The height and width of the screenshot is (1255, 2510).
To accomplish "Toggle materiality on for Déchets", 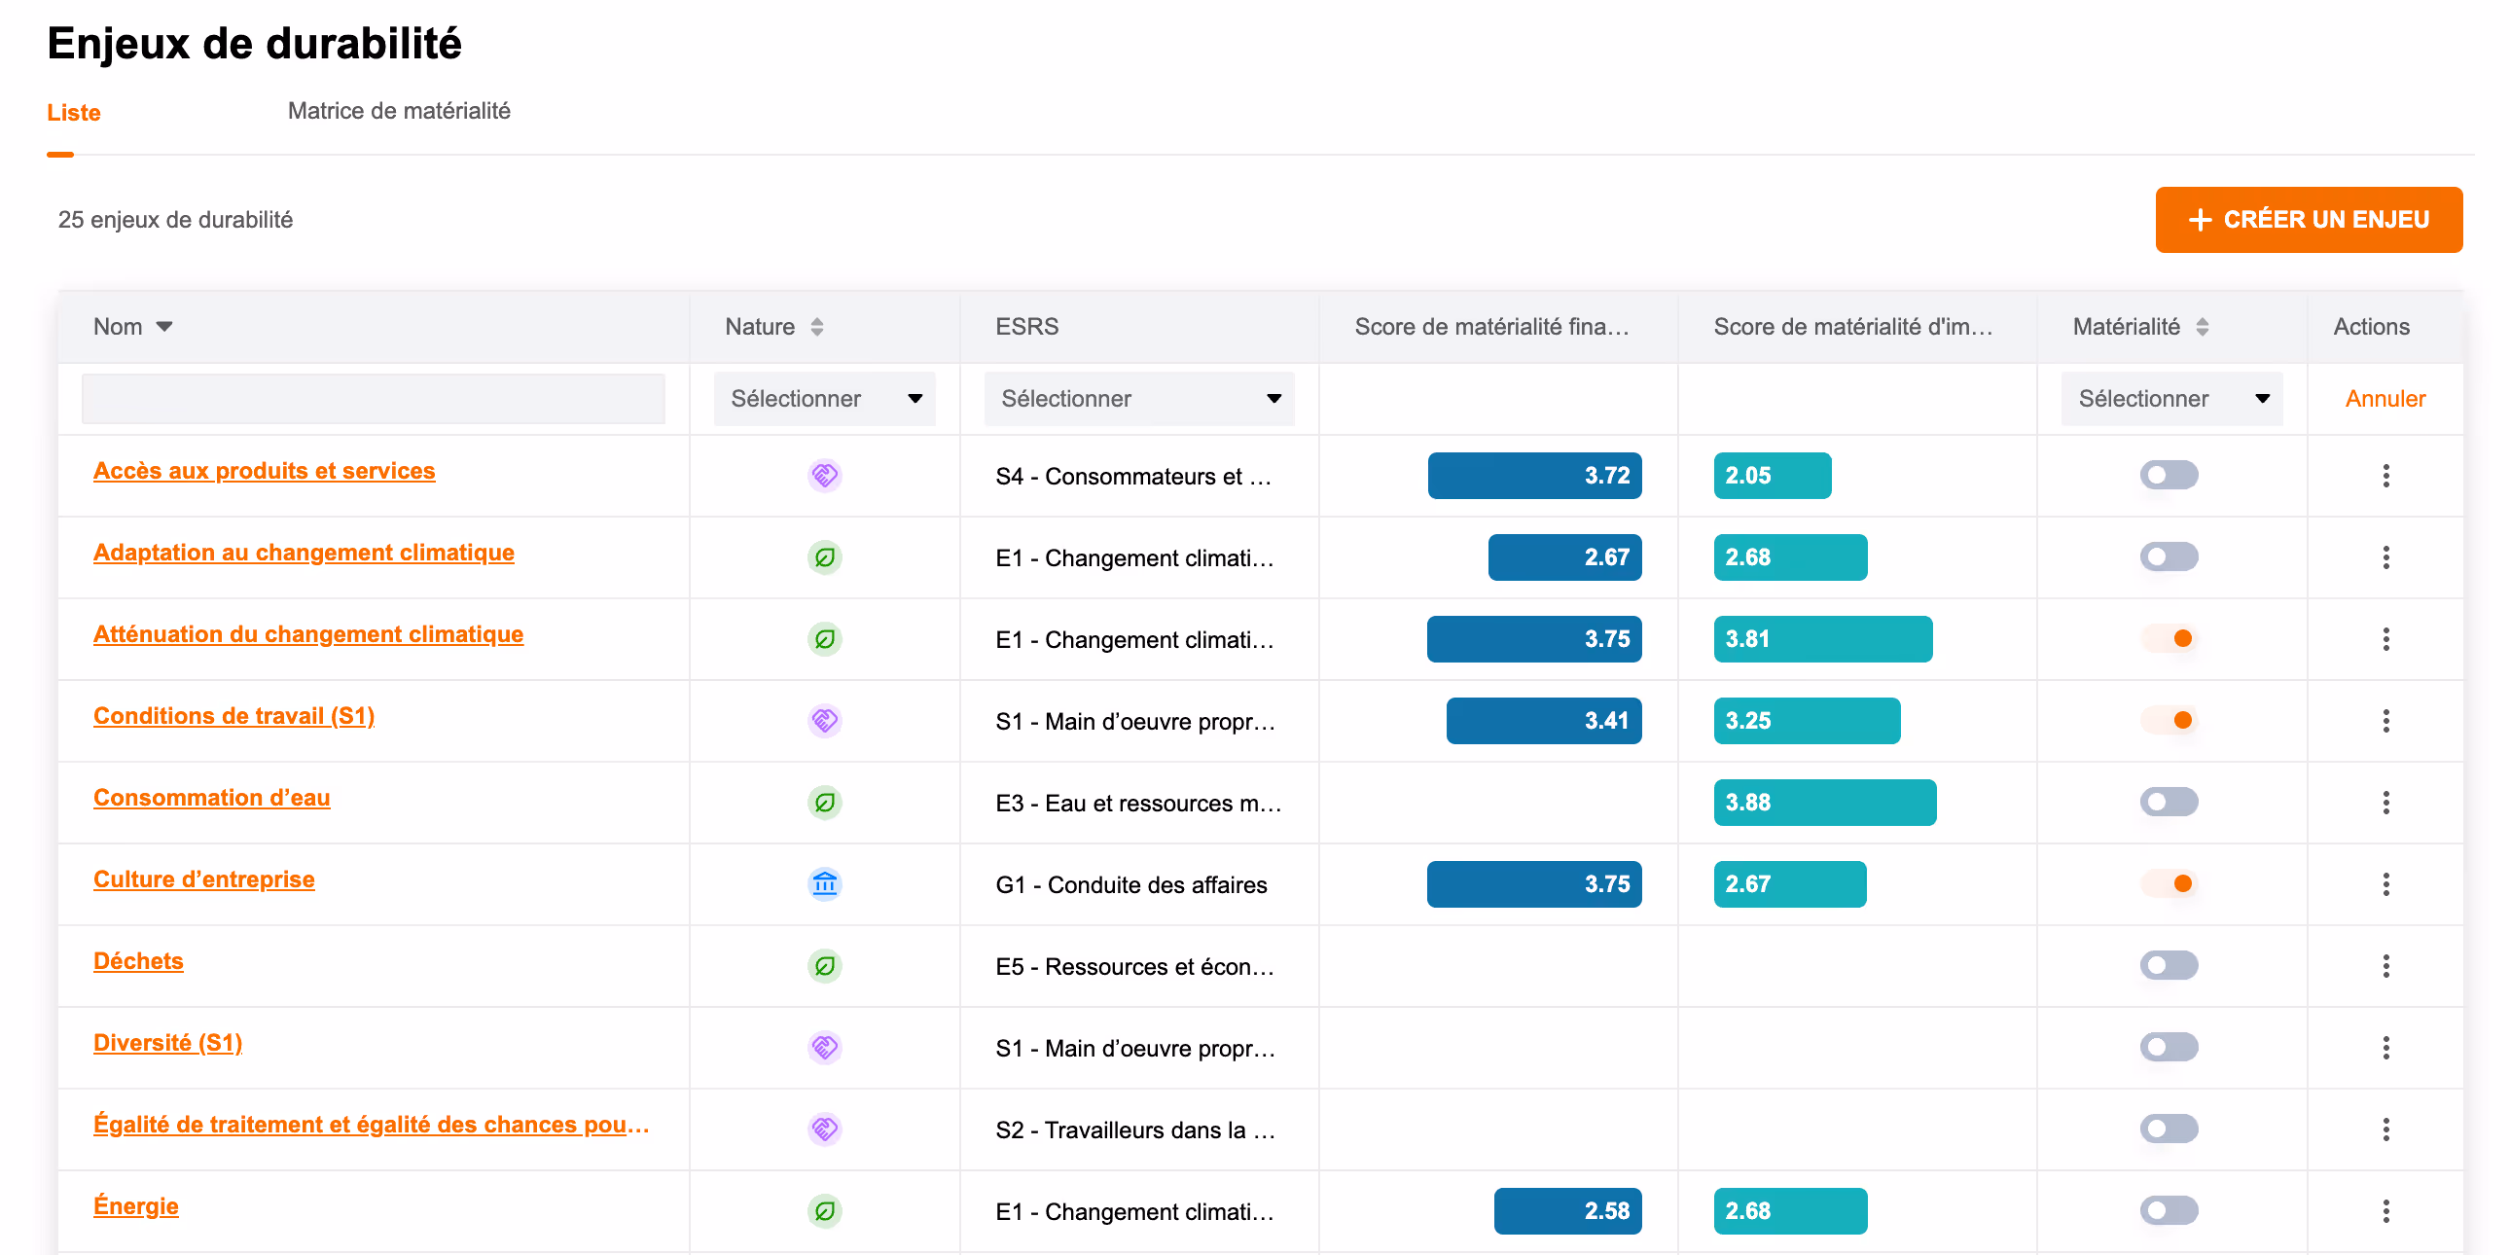I will tap(2169, 967).
